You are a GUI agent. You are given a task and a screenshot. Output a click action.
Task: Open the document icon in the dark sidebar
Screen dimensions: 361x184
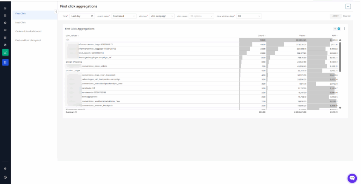(5, 45)
